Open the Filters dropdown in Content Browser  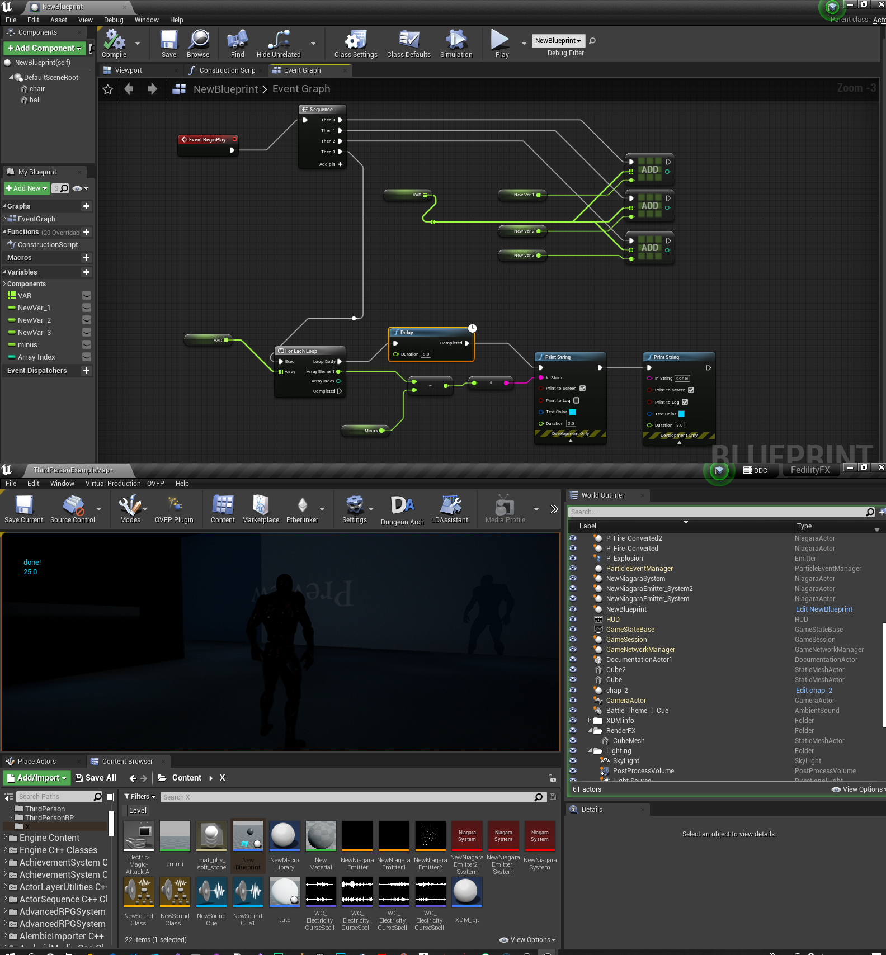140,797
